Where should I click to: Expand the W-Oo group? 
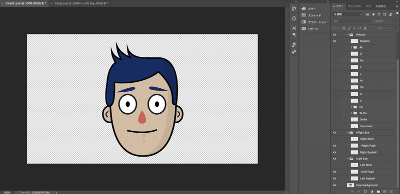point(351,113)
